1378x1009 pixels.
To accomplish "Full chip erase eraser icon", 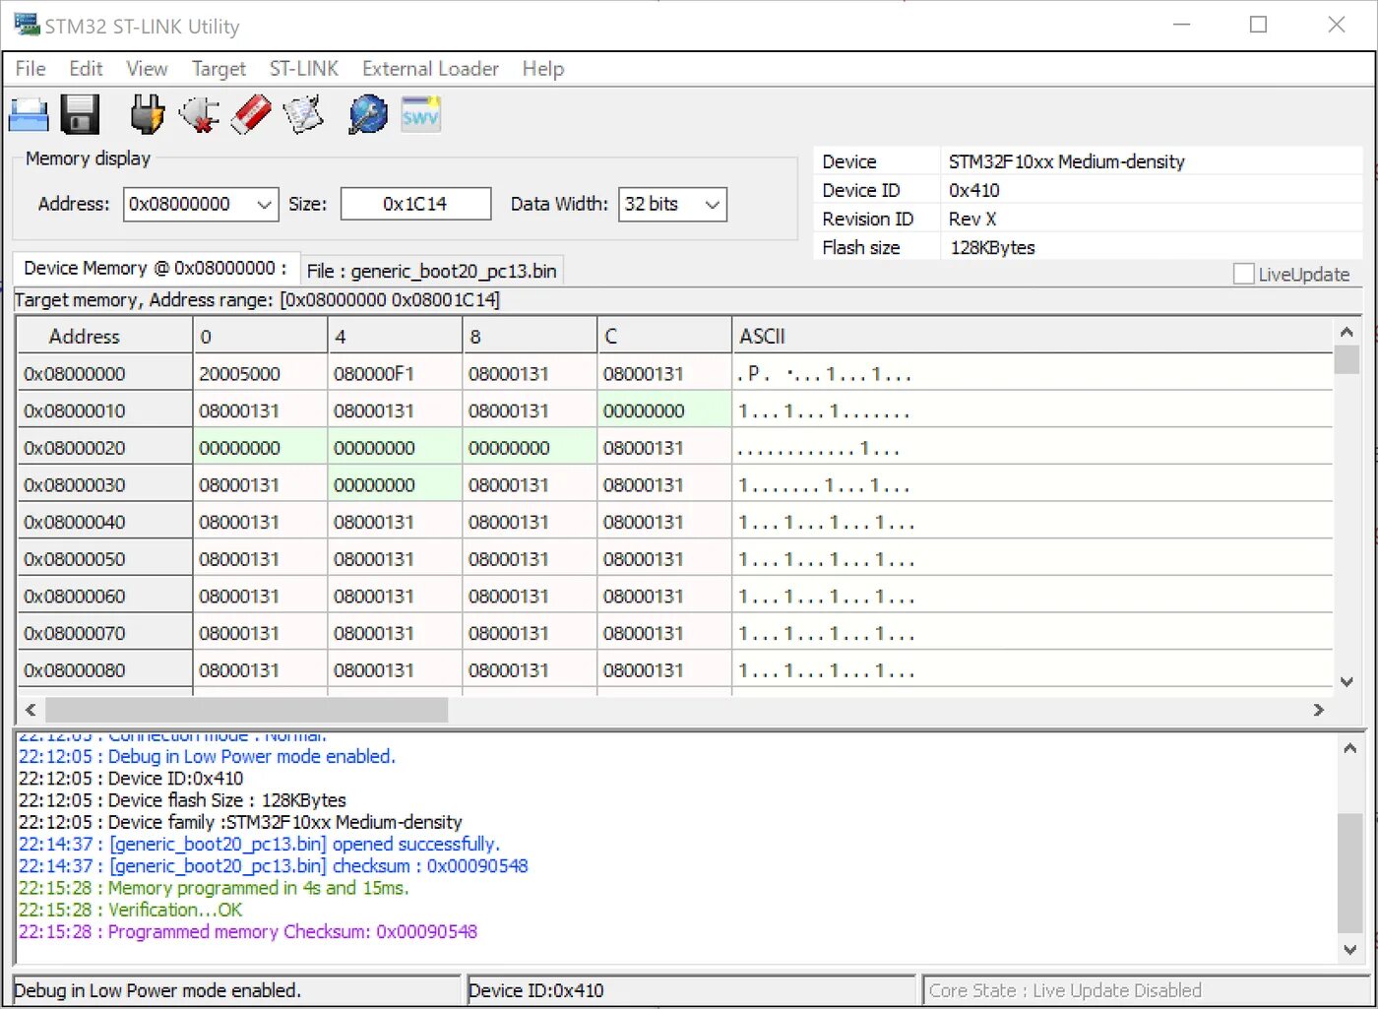I will (x=250, y=115).
